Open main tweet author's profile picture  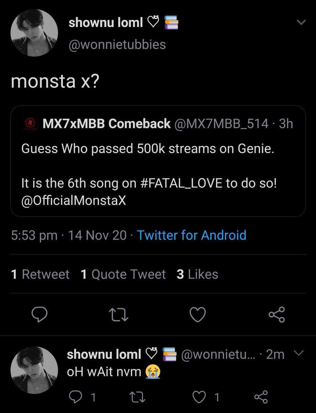pos(34,33)
